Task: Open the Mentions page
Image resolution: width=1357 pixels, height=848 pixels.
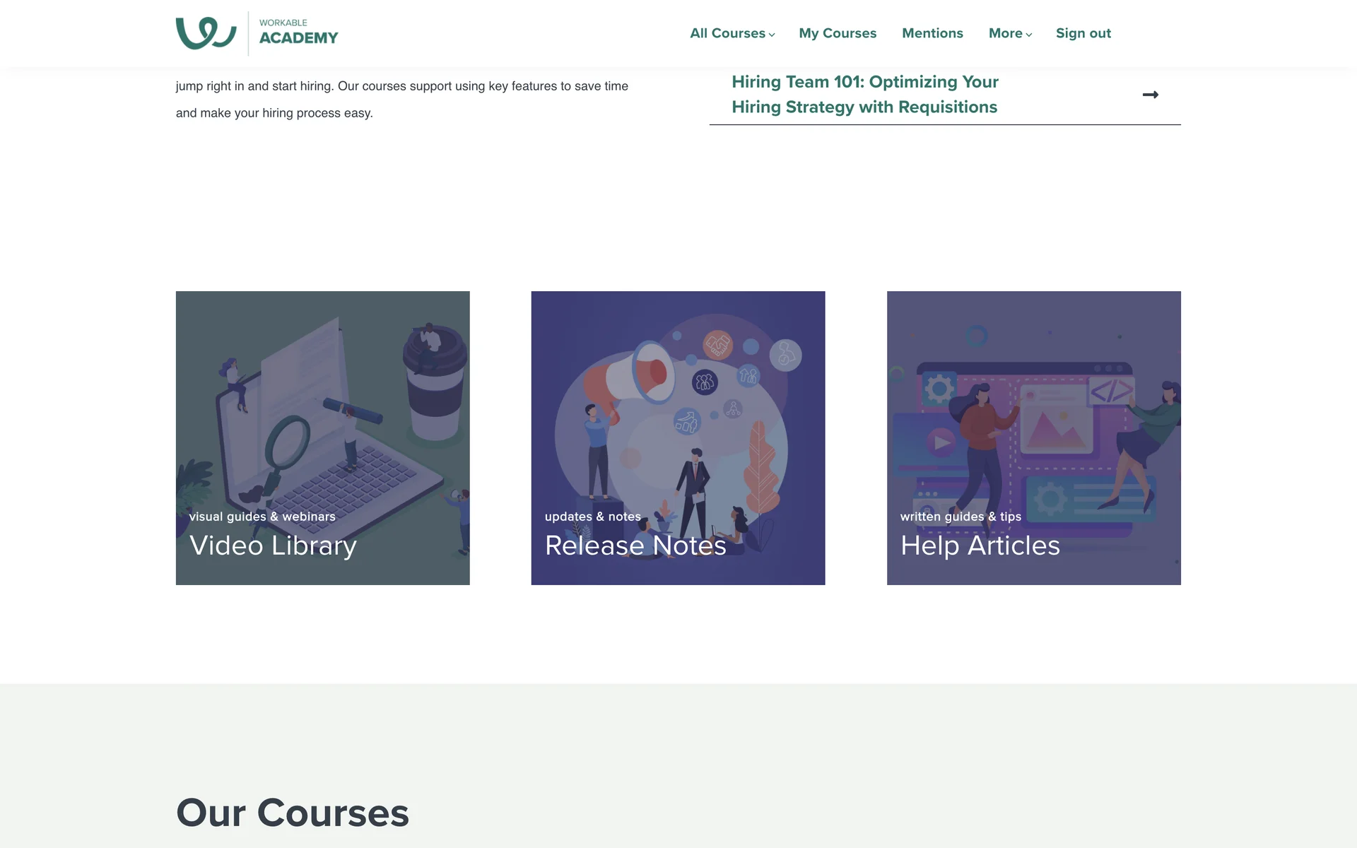Action: [932, 33]
